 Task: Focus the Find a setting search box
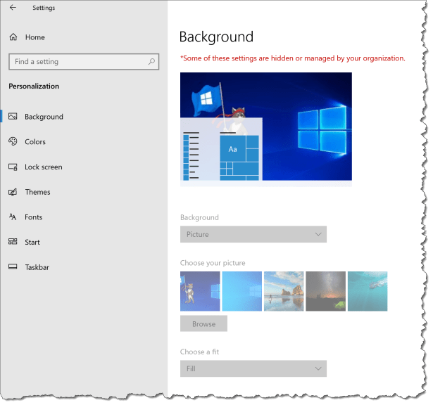[84, 61]
